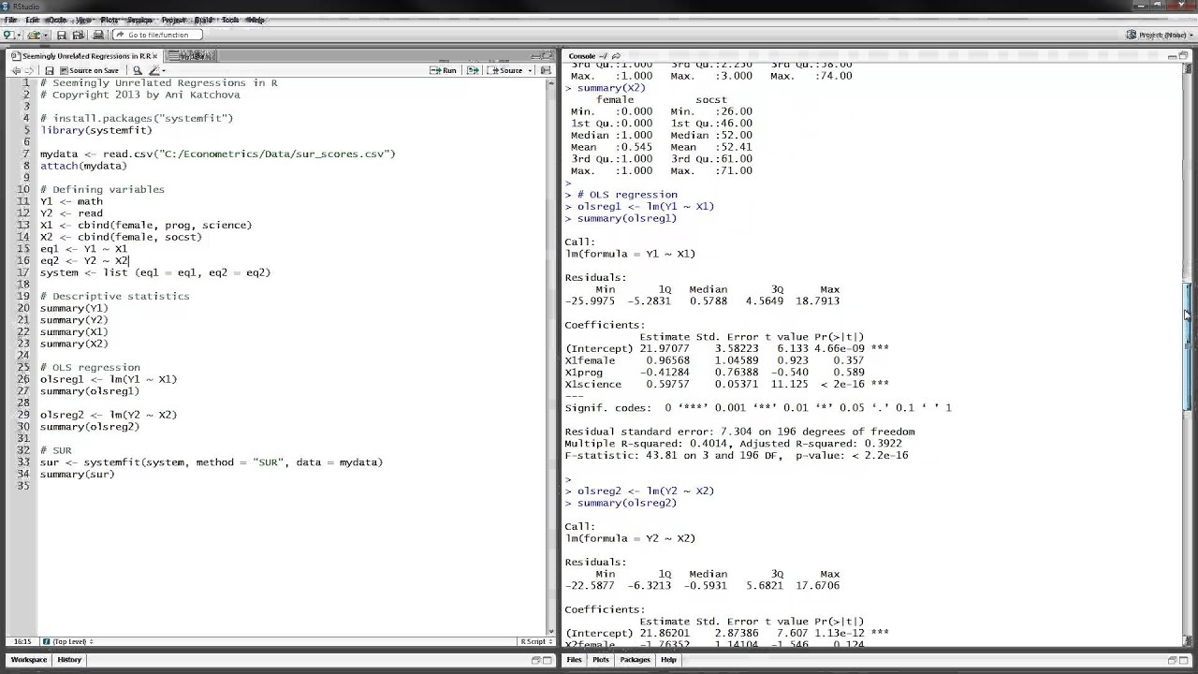Switch to the Plots tab

click(x=601, y=660)
